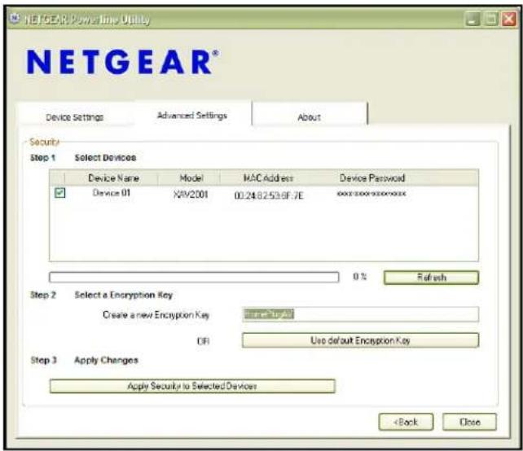Screen dimensions: 523x451
Task: Select the Device 01 name cell
Action: [x=111, y=193]
